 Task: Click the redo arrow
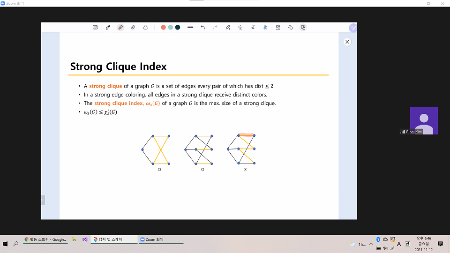[215, 28]
